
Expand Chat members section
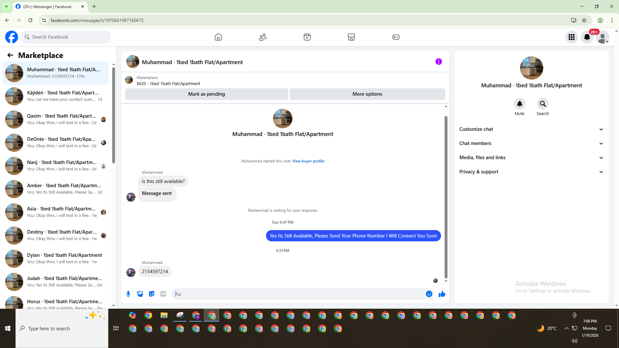point(531,143)
